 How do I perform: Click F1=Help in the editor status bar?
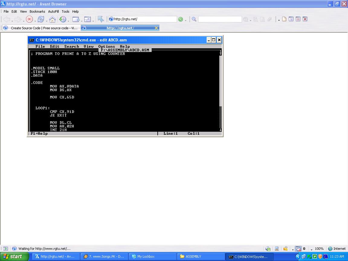coord(39,134)
